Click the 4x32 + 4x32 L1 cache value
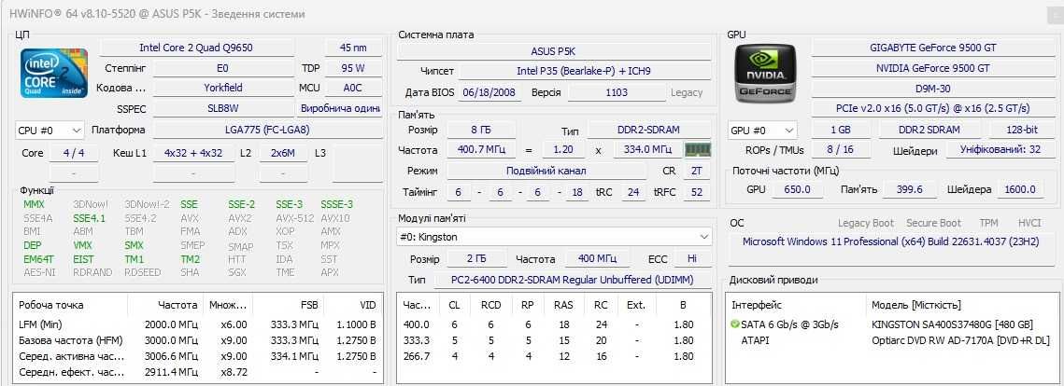1064x386 pixels. pos(193,153)
